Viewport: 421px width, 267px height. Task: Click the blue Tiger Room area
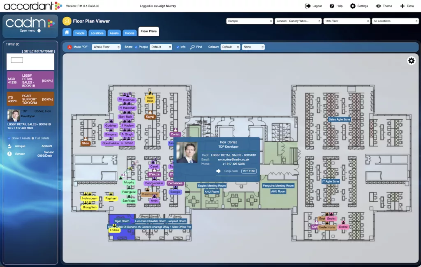[x=122, y=227]
